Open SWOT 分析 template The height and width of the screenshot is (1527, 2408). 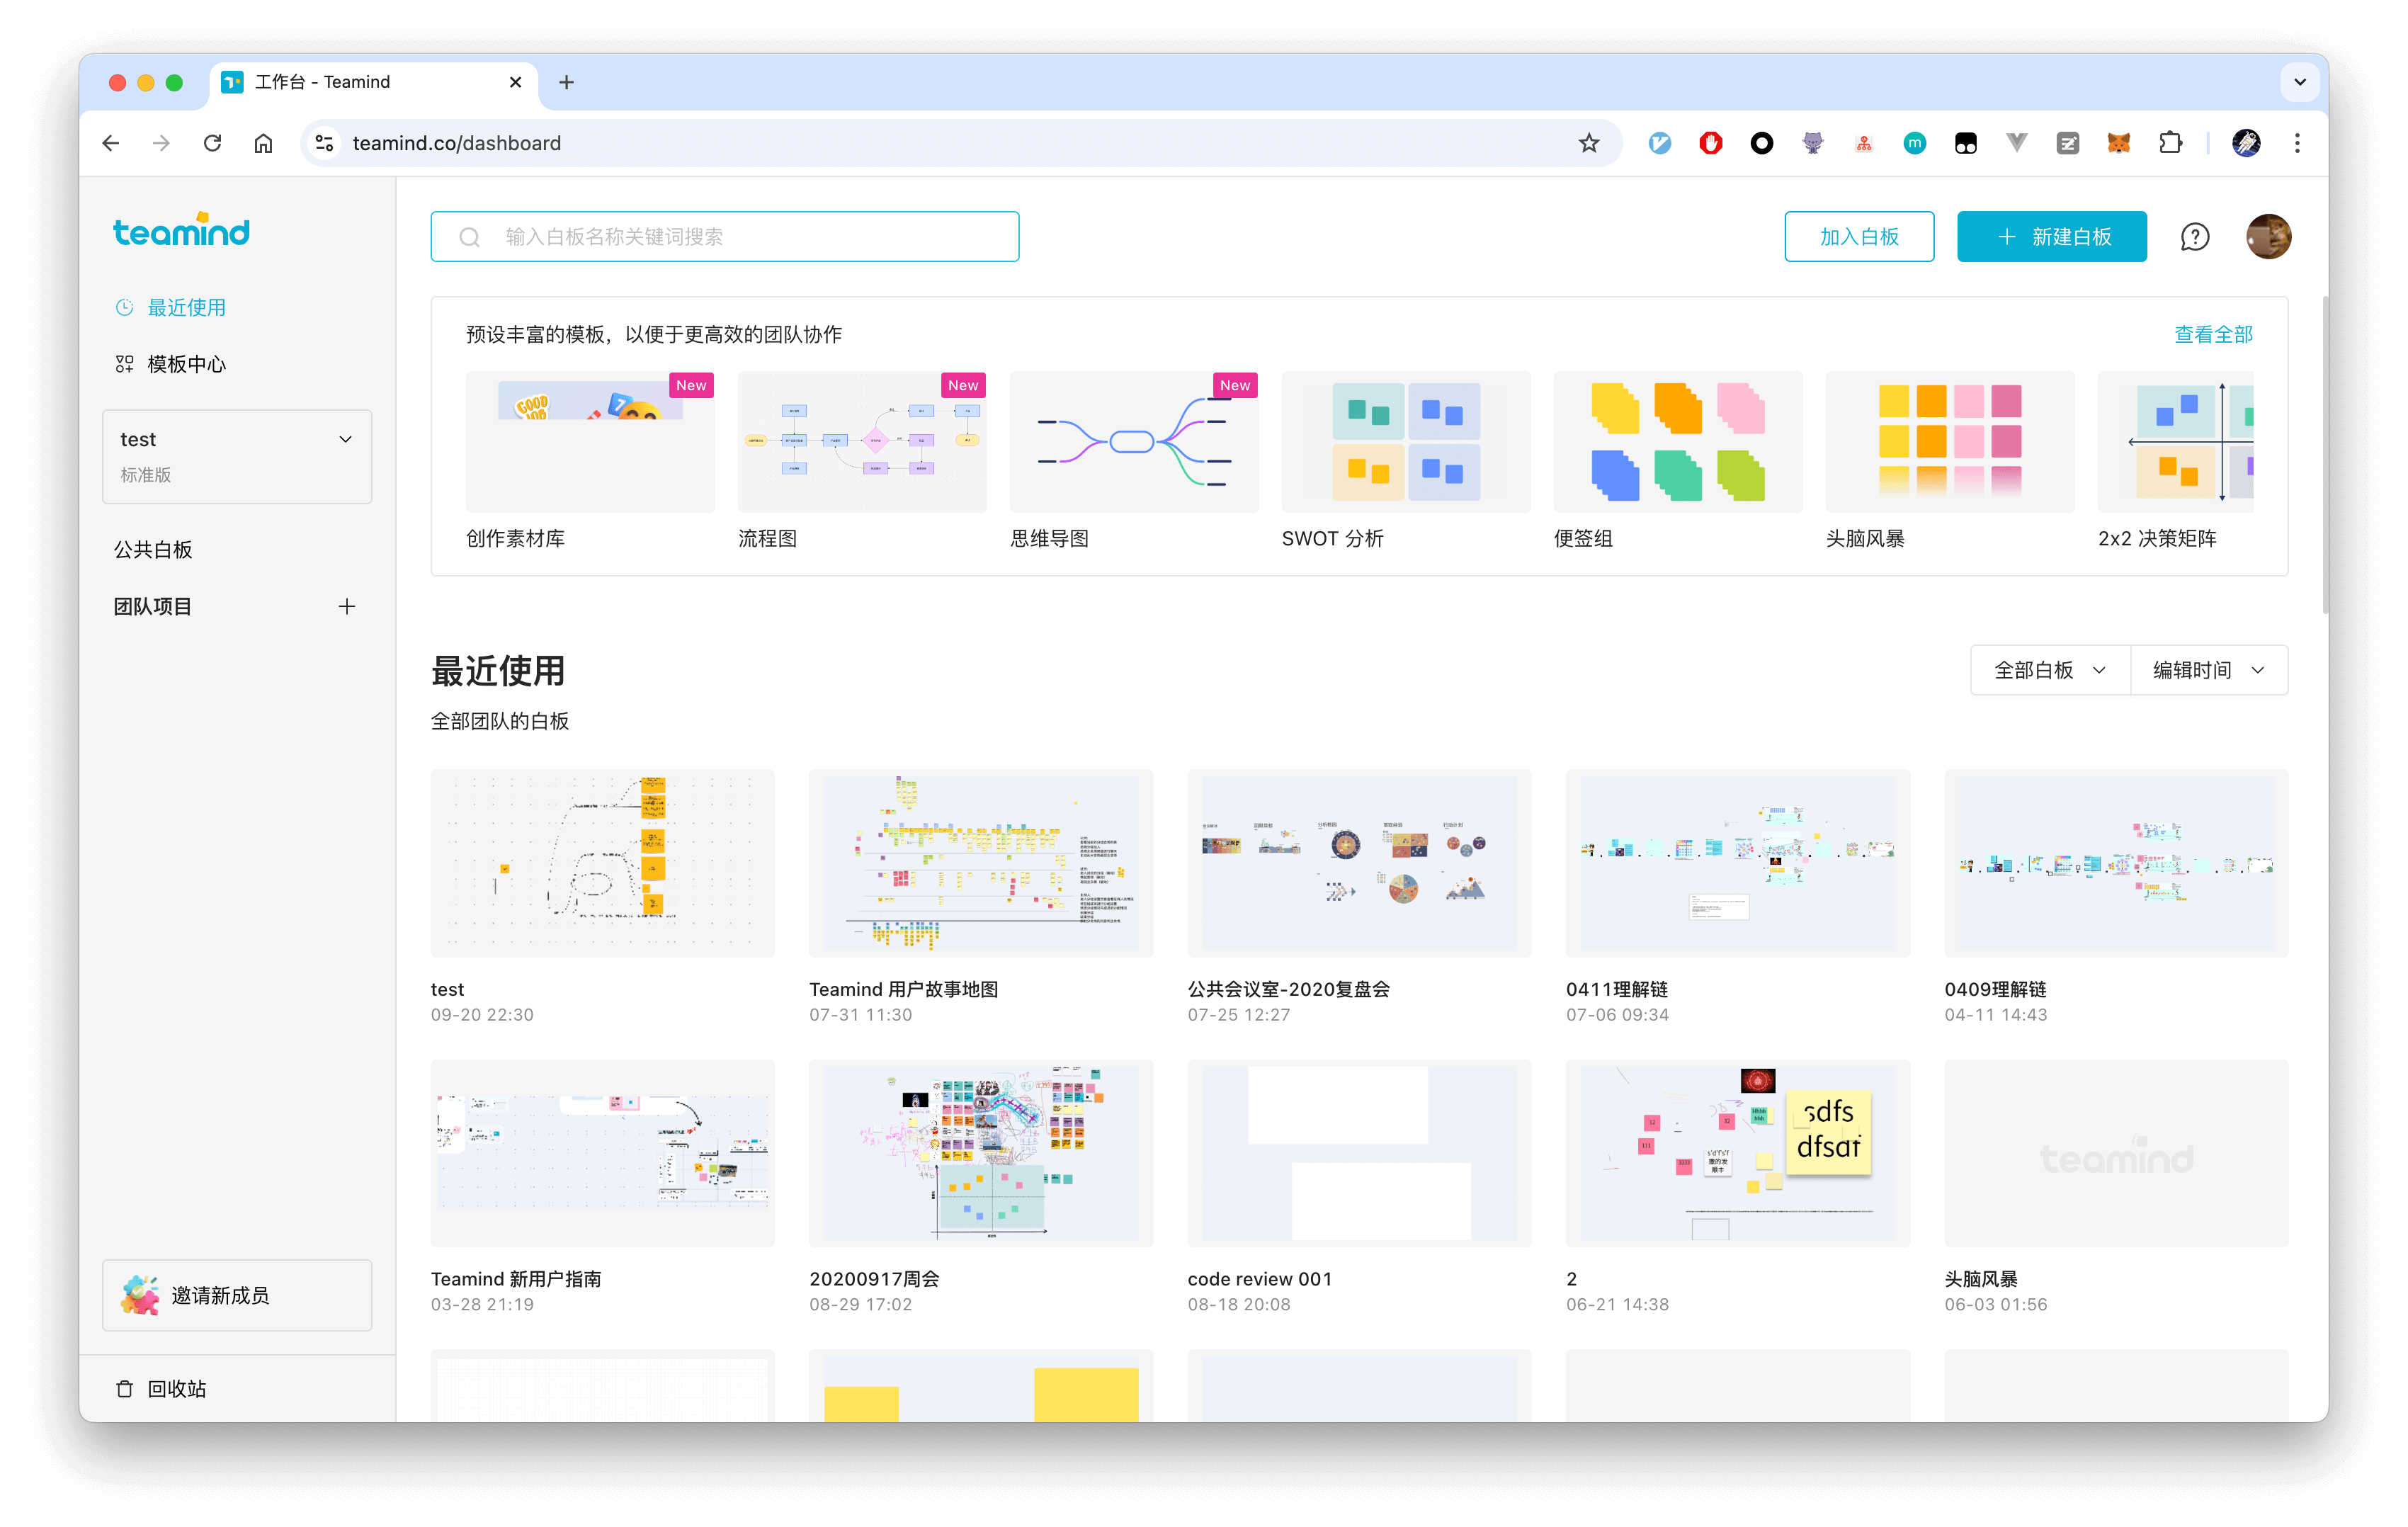[x=1406, y=442]
